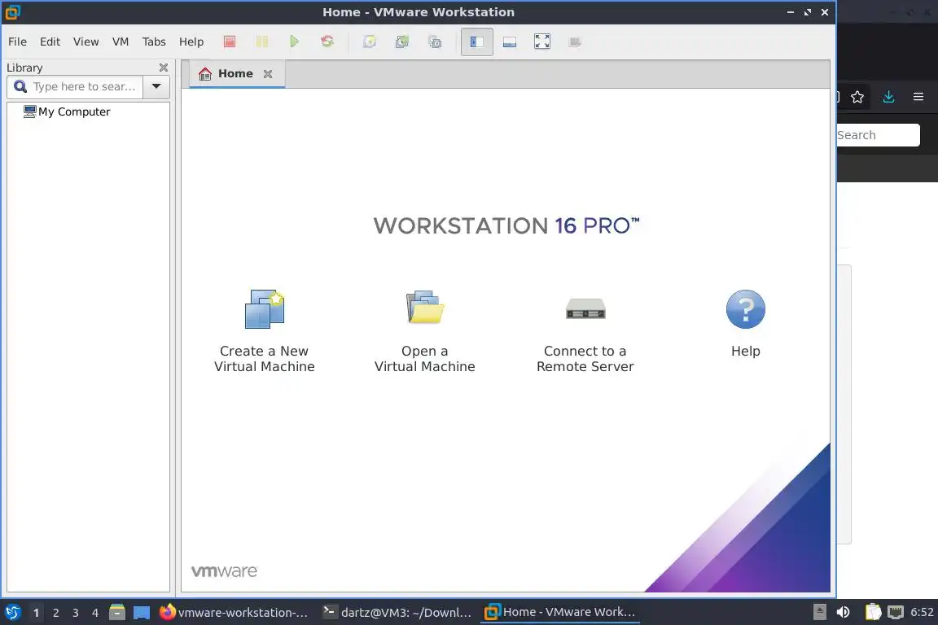Image resolution: width=938 pixels, height=625 pixels.
Task: Click the Unity mode toolbar icon
Action: 575,42
